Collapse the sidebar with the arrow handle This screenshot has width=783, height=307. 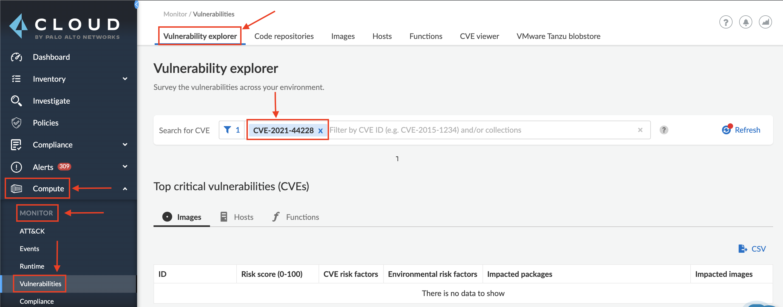click(x=137, y=4)
